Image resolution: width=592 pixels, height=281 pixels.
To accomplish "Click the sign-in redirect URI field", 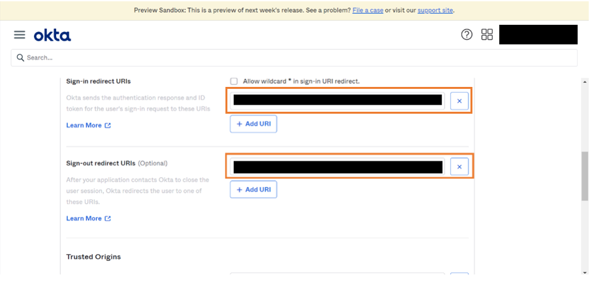I will click(337, 100).
